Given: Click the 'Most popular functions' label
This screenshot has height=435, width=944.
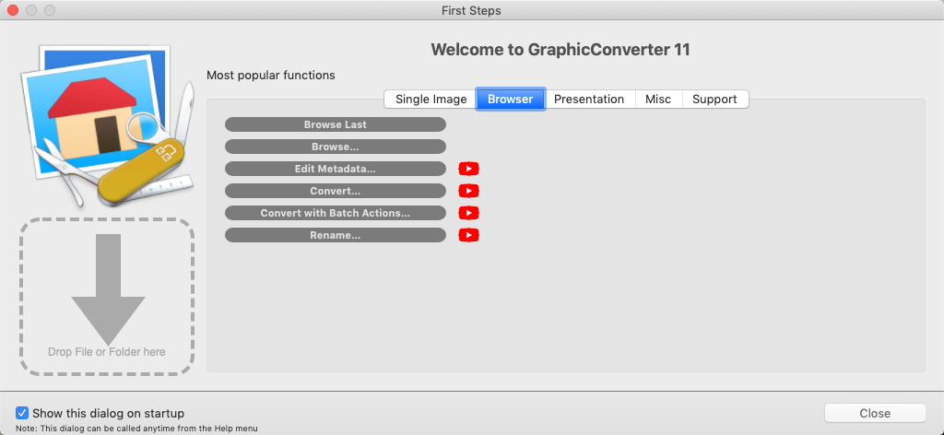Looking at the screenshot, I should [x=271, y=76].
